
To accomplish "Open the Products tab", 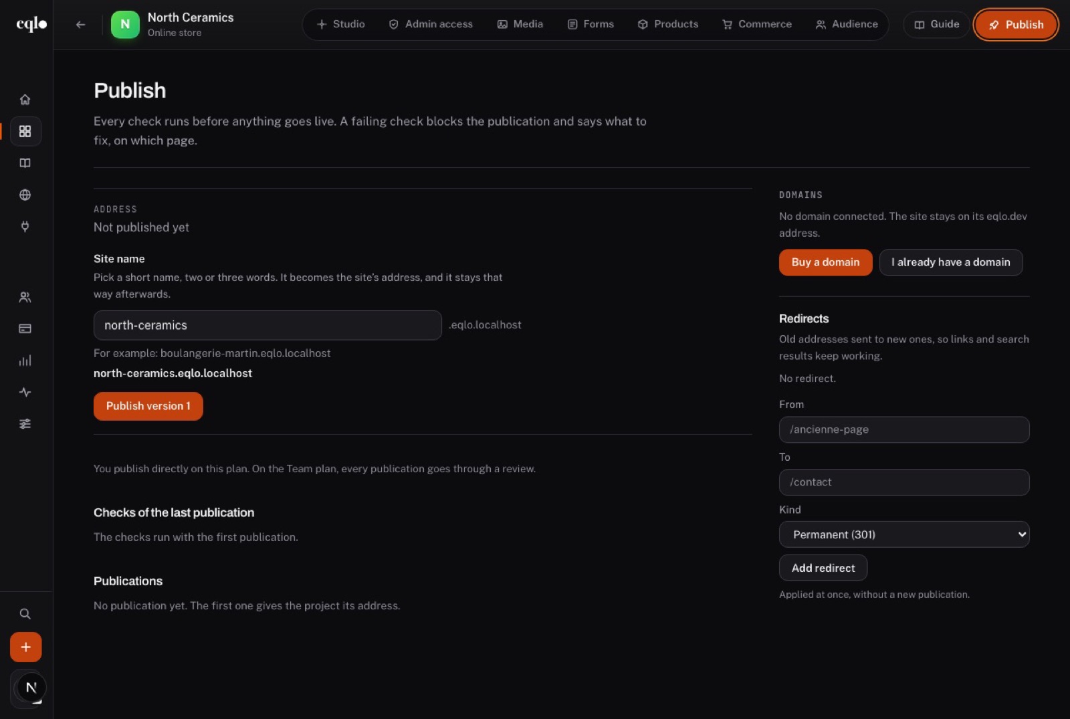I will (x=668, y=24).
